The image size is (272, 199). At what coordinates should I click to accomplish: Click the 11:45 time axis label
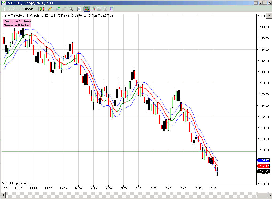coord(18,188)
